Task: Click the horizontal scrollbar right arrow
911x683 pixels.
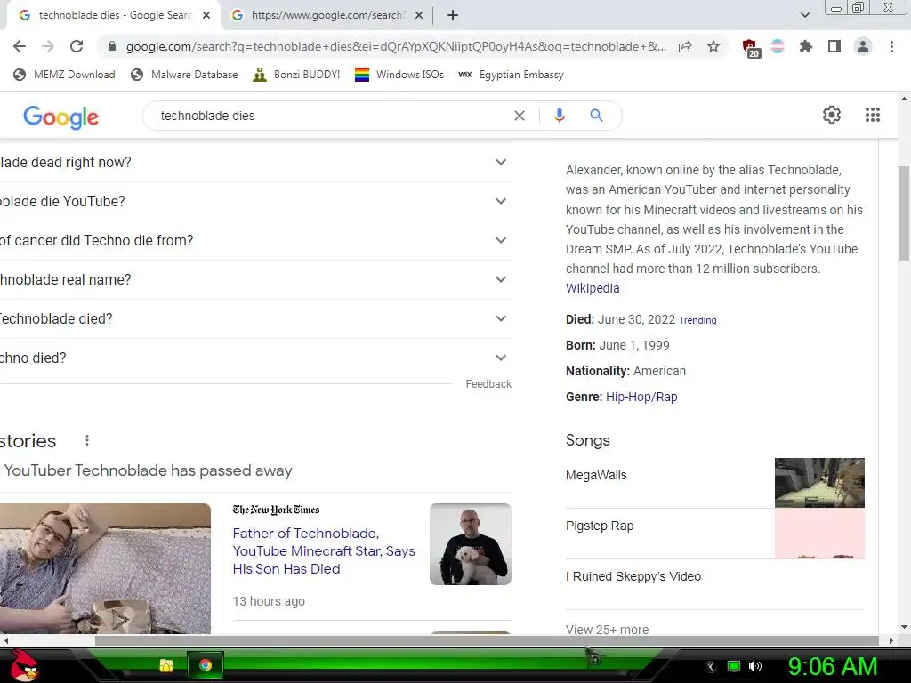Action: click(x=891, y=640)
